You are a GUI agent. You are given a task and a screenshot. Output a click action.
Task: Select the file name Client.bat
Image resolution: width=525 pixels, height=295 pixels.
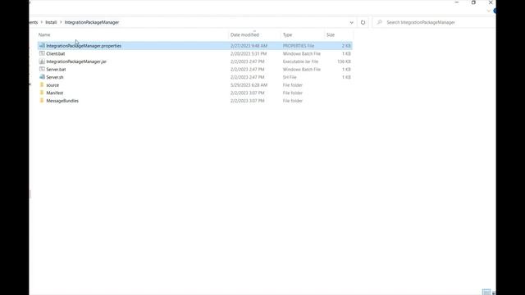coord(56,53)
